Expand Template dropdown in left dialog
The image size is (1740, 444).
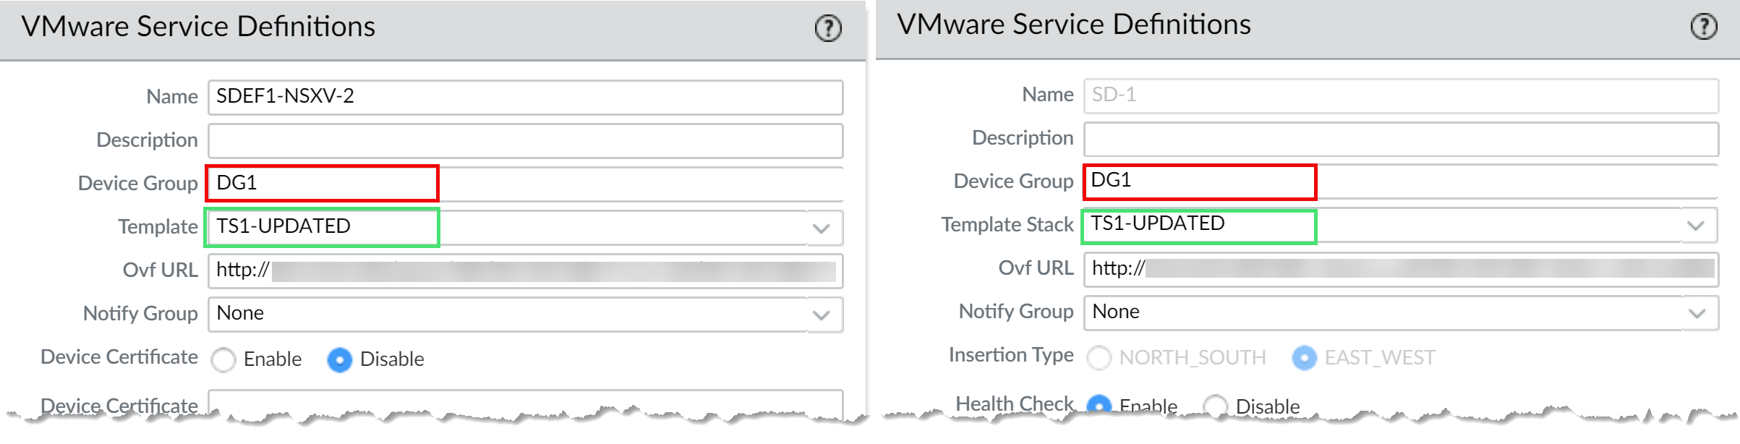[x=821, y=228]
